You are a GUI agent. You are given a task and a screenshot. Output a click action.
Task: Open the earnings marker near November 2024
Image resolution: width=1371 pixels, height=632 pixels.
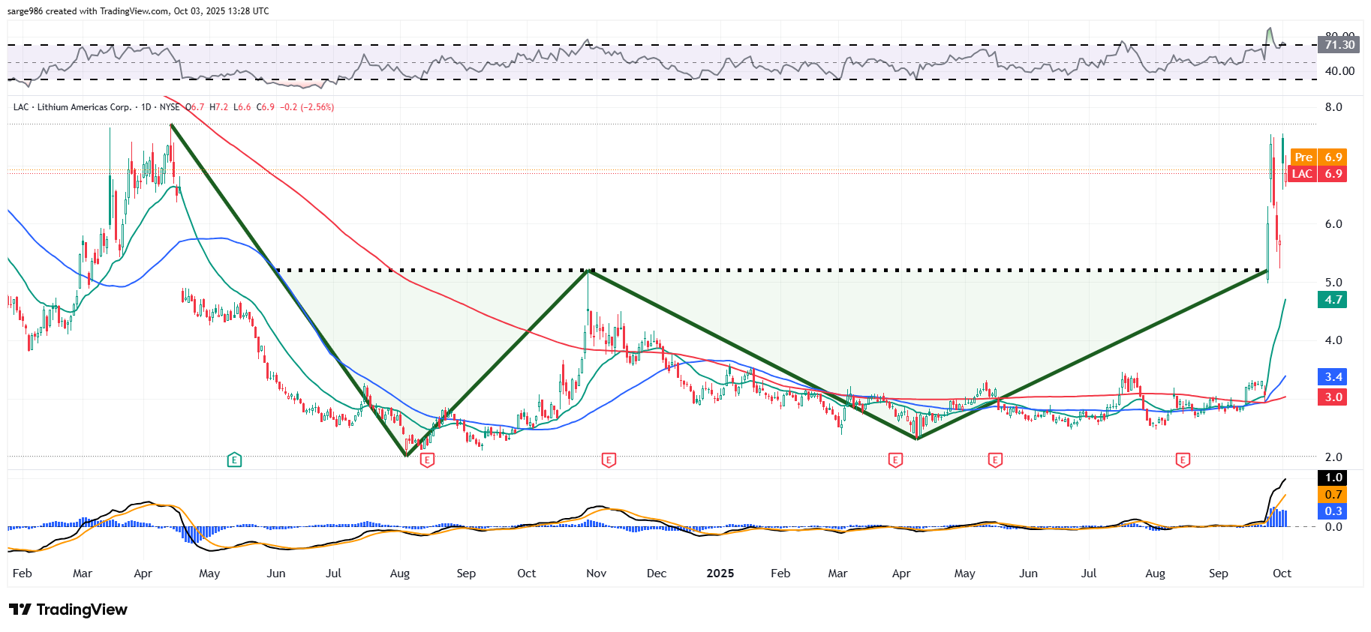(609, 460)
